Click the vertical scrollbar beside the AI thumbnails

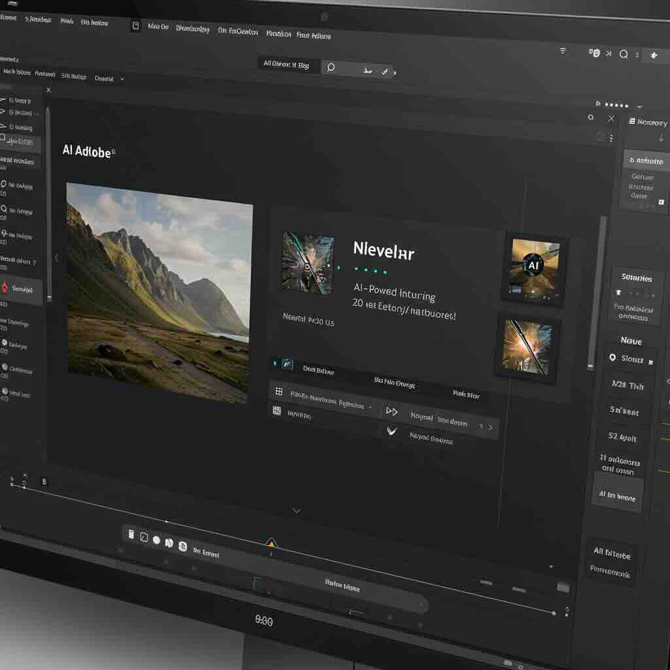(x=597, y=291)
